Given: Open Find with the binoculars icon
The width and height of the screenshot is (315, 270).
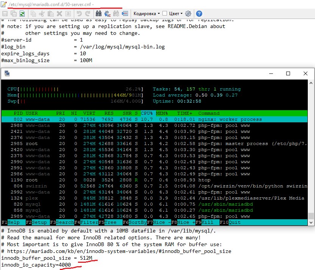Looking at the screenshot, I should coord(98,14).
